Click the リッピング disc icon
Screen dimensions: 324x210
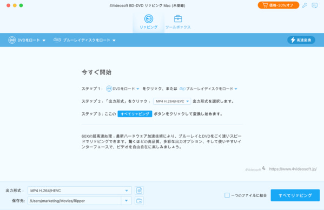click(149, 19)
